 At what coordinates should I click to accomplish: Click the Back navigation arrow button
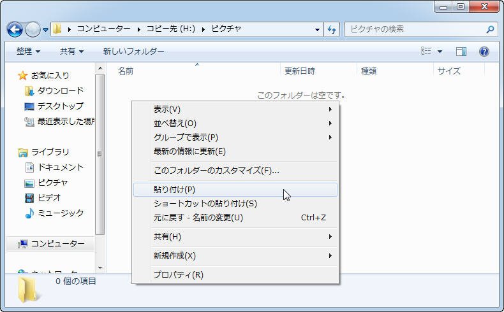[15, 30]
